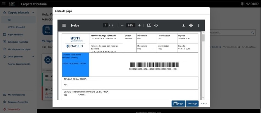Collapse the Carpeta tributaria section
The width and height of the screenshot is (261, 113).
33,13
